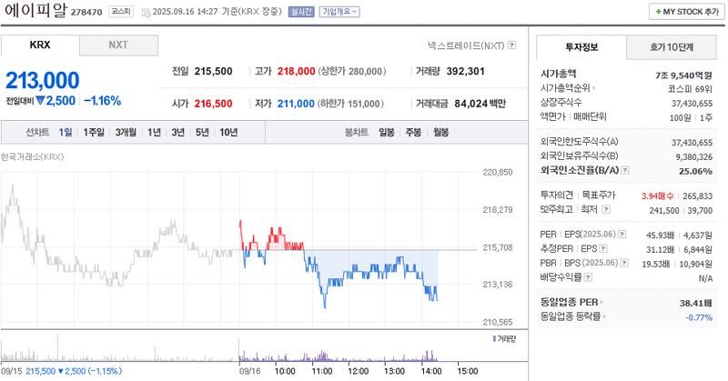Select the 5년 line chart period
The height and width of the screenshot is (381, 728).
(202, 133)
